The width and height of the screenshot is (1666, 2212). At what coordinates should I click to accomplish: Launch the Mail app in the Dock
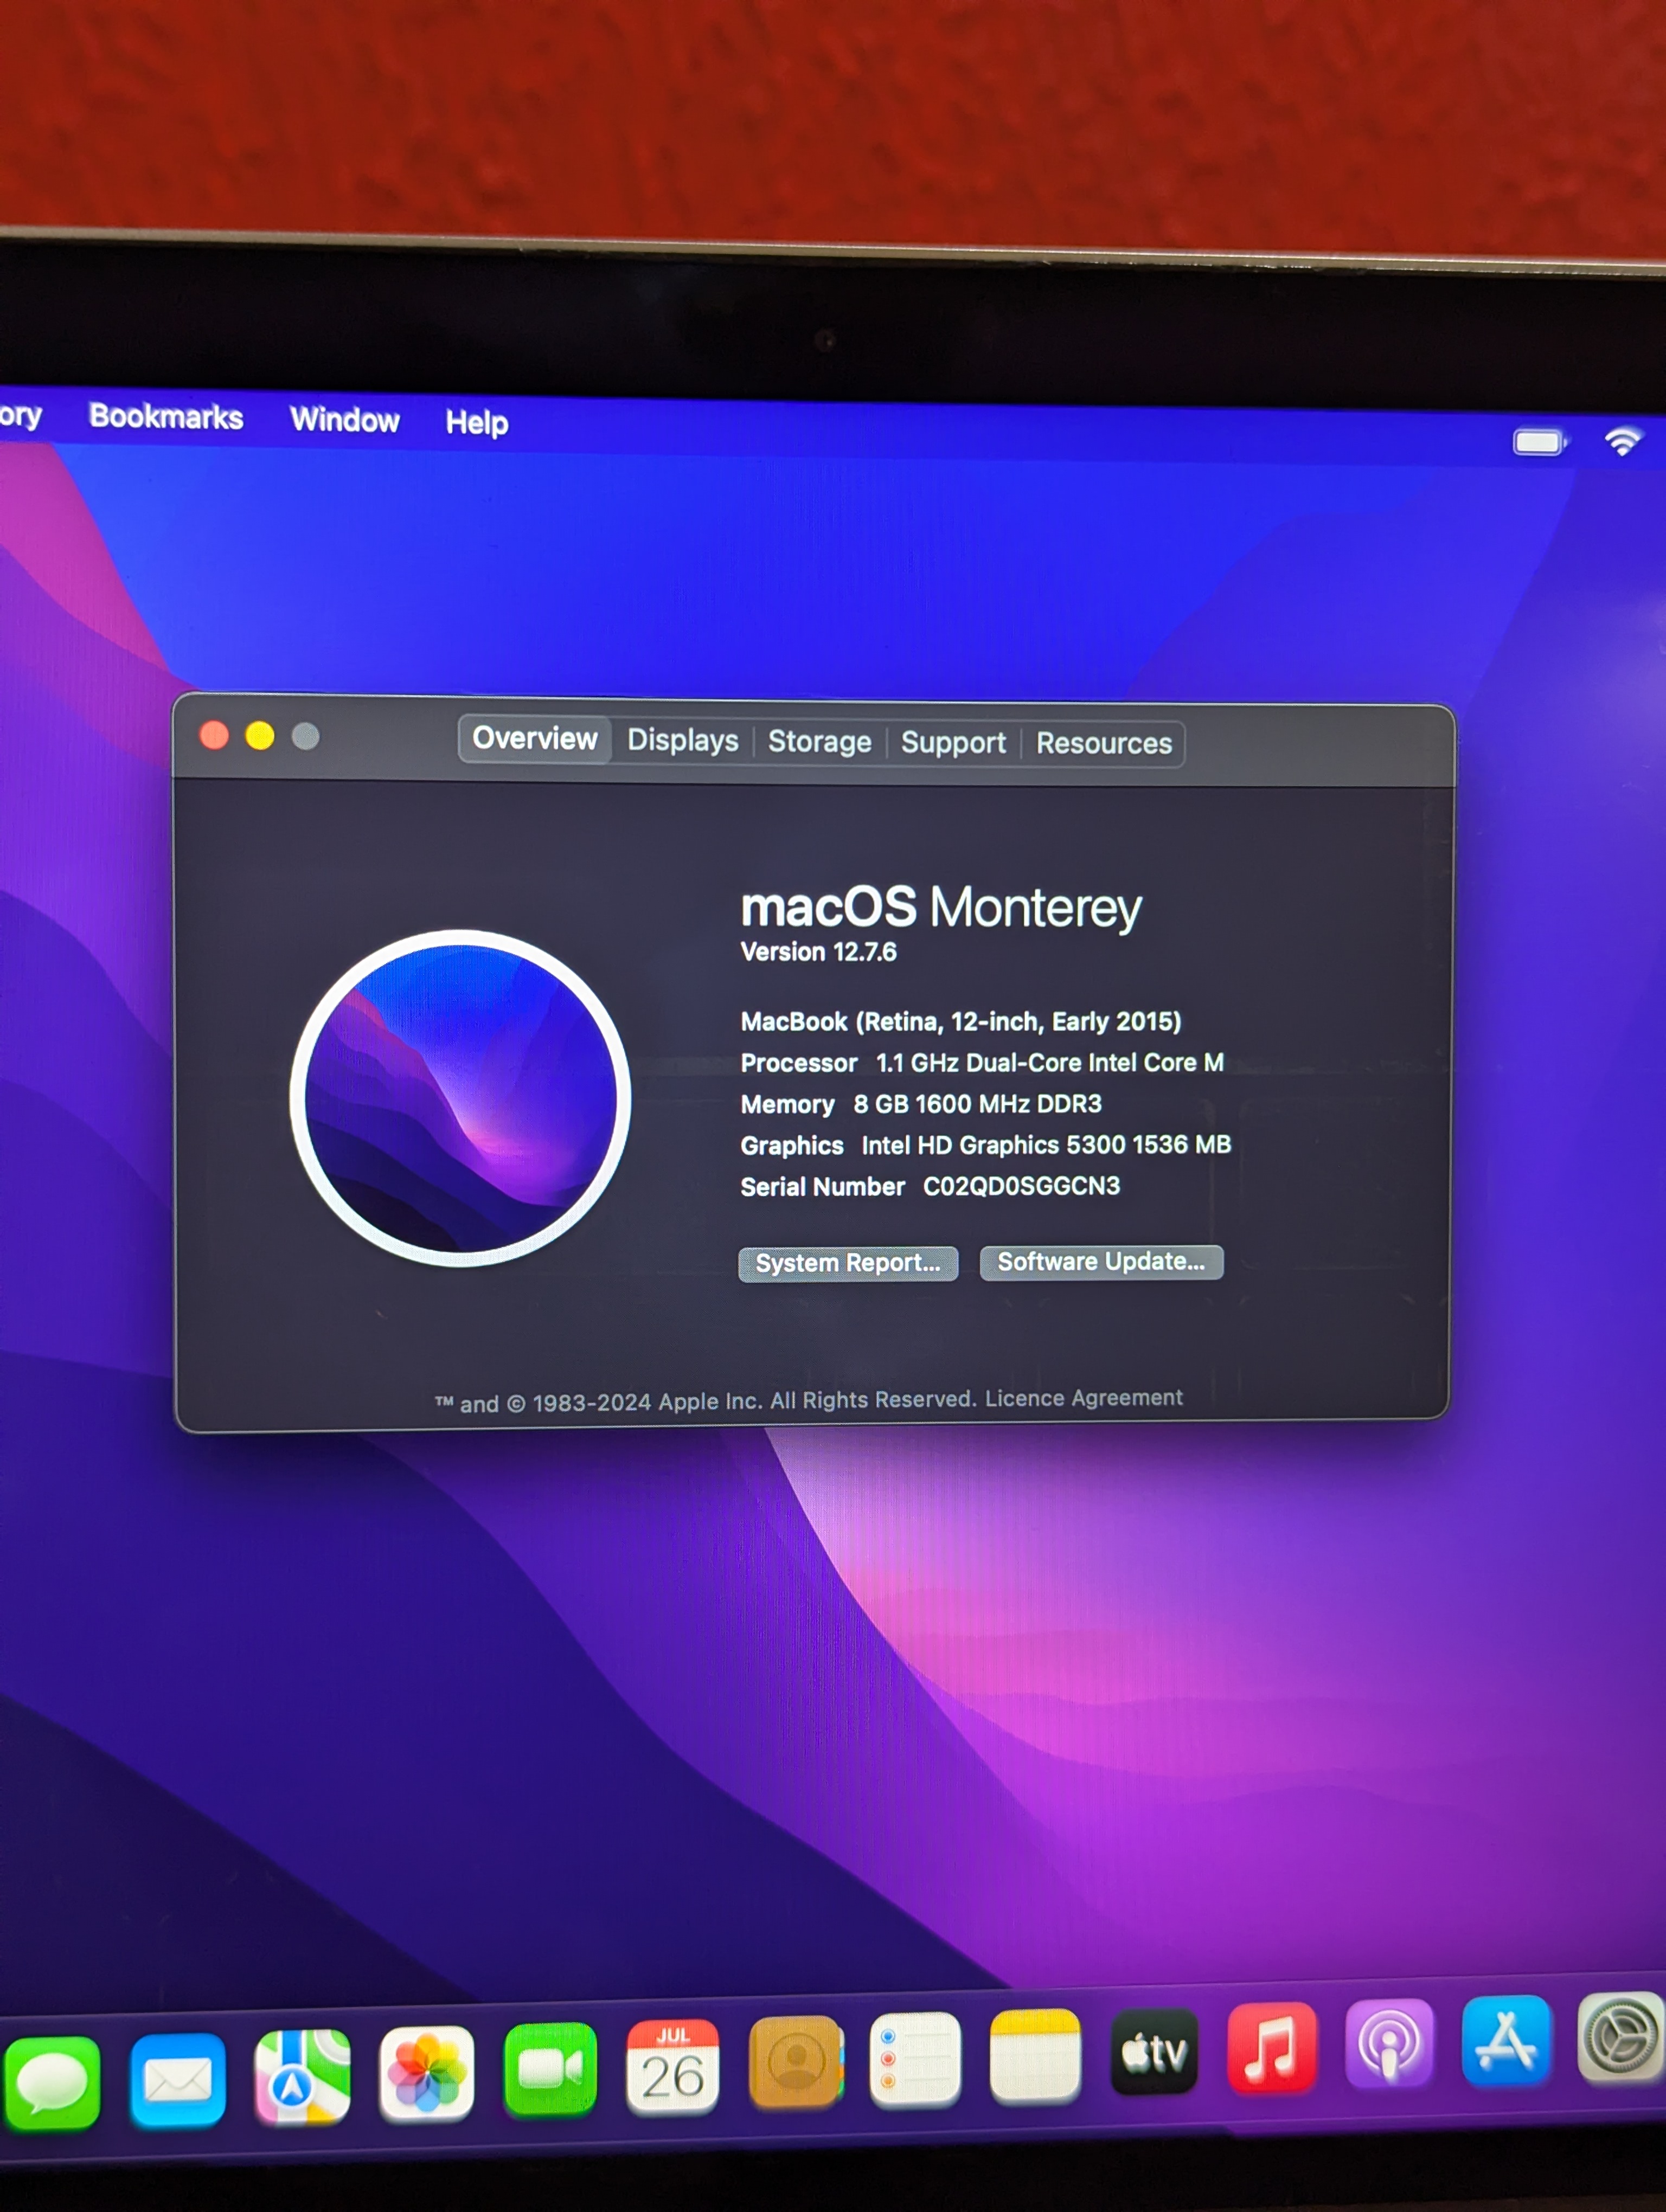pyautogui.click(x=178, y=2080)
